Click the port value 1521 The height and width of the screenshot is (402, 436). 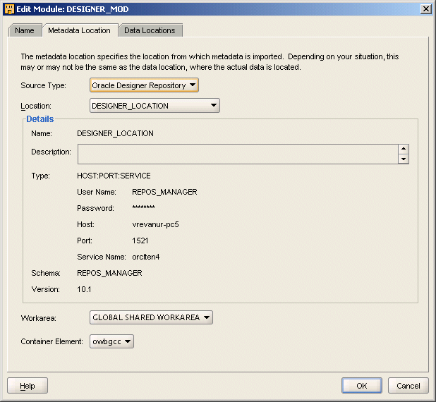(x=140, y=240)
